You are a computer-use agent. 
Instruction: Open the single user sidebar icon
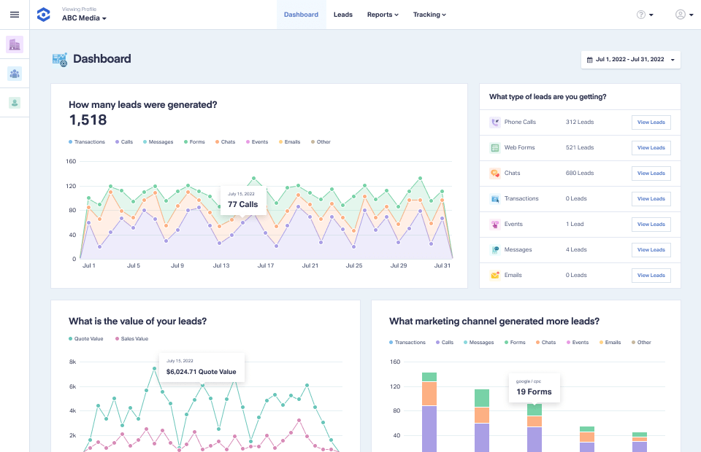tap(15, 103)
